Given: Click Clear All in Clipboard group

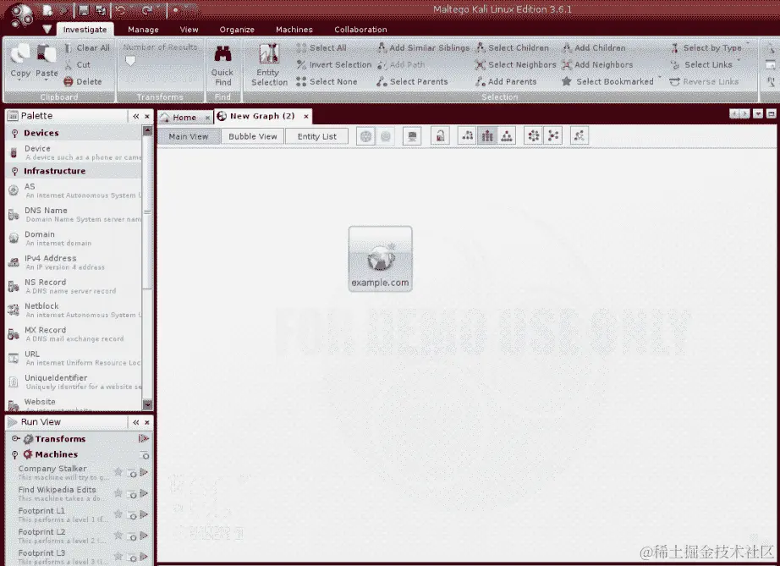Looking at the screenshot, I should [x=87, y=47].
